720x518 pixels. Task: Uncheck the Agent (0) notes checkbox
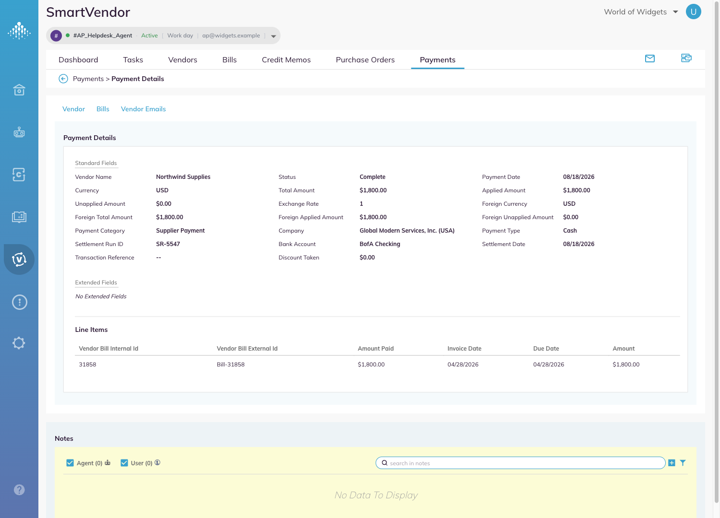[70, 463]
